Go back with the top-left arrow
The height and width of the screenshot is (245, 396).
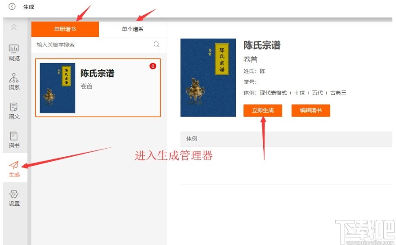[x=12, y=6]
